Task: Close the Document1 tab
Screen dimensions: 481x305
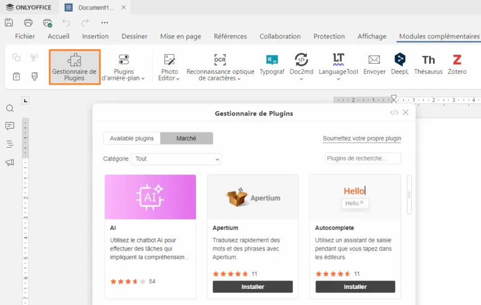Action: (x=124, y=7)
